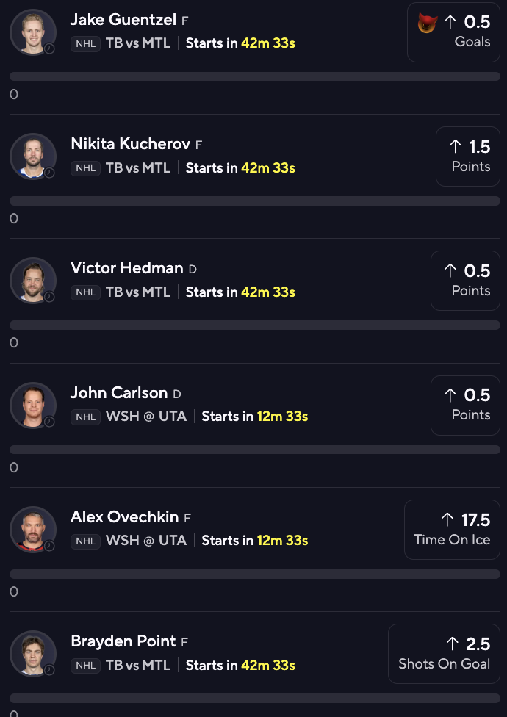This screenshot has height=717, width=507.
Task: Open Alex Ovechkin's player photo
Action: [x=32, y=529]
